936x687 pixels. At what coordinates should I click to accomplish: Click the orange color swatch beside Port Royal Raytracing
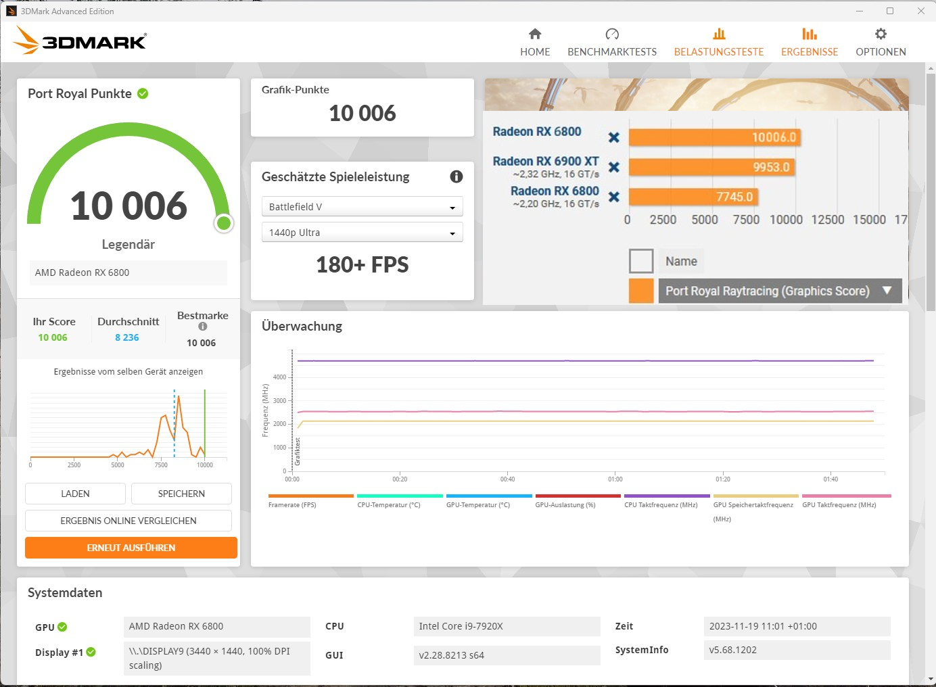point(641,291)
